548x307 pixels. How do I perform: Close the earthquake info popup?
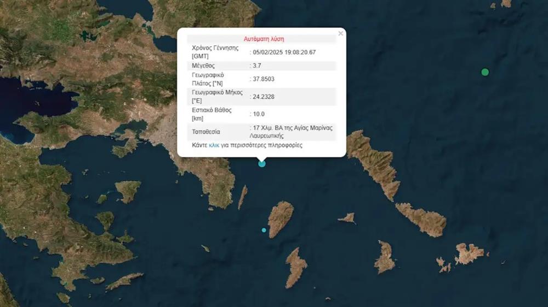[x=340, y=33]
